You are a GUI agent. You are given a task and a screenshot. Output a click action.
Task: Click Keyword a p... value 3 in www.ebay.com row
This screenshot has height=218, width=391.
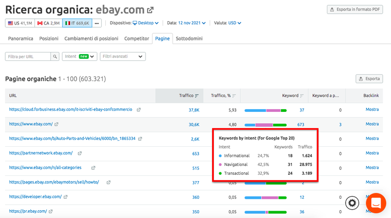coord(340,124)
